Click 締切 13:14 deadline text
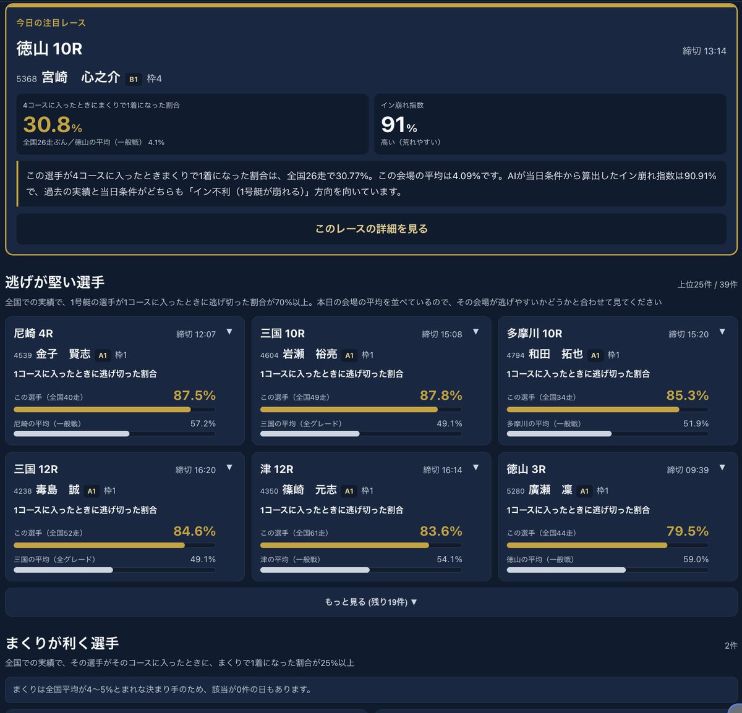Viewport: 742px width, 713px height. tap(704, 51)
